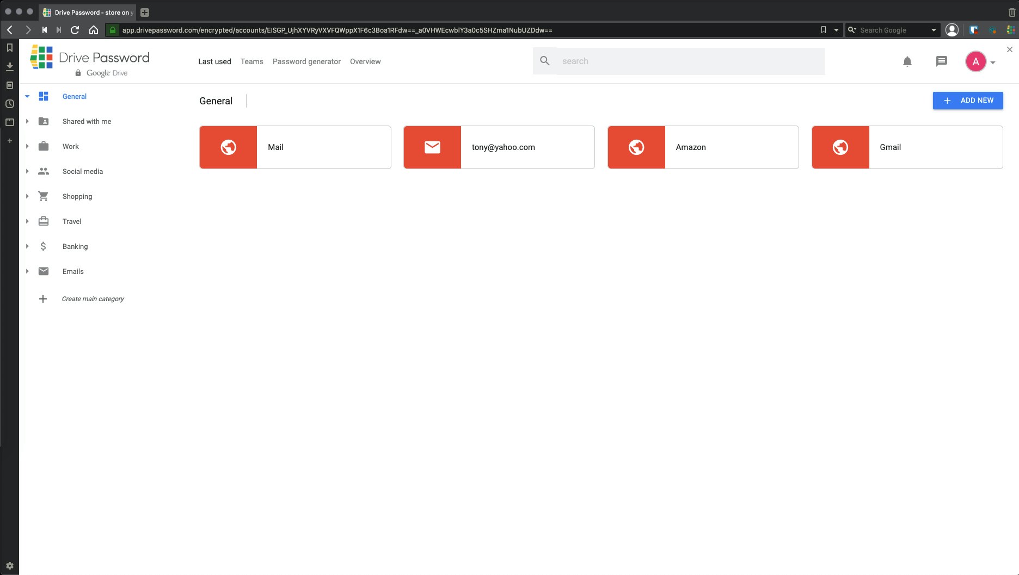Open the Password generator

[x=306, y=61]
